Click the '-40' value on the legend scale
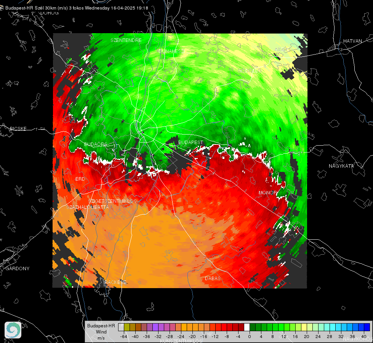Viewport: 373px width, 343px height. [x=135, y=337]
